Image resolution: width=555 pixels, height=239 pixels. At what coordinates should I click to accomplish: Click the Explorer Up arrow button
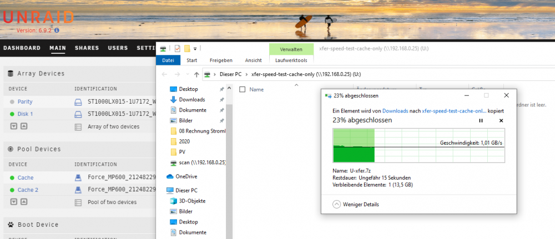tap(197, 75)
